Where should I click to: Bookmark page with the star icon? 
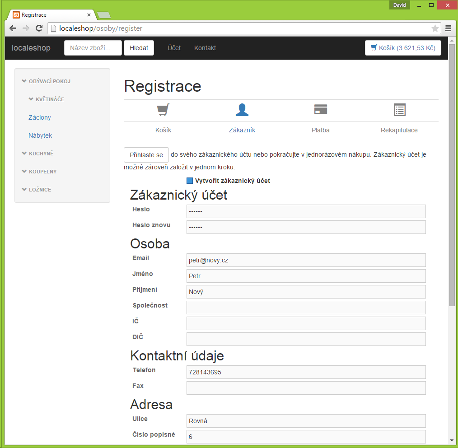[435, 28]
